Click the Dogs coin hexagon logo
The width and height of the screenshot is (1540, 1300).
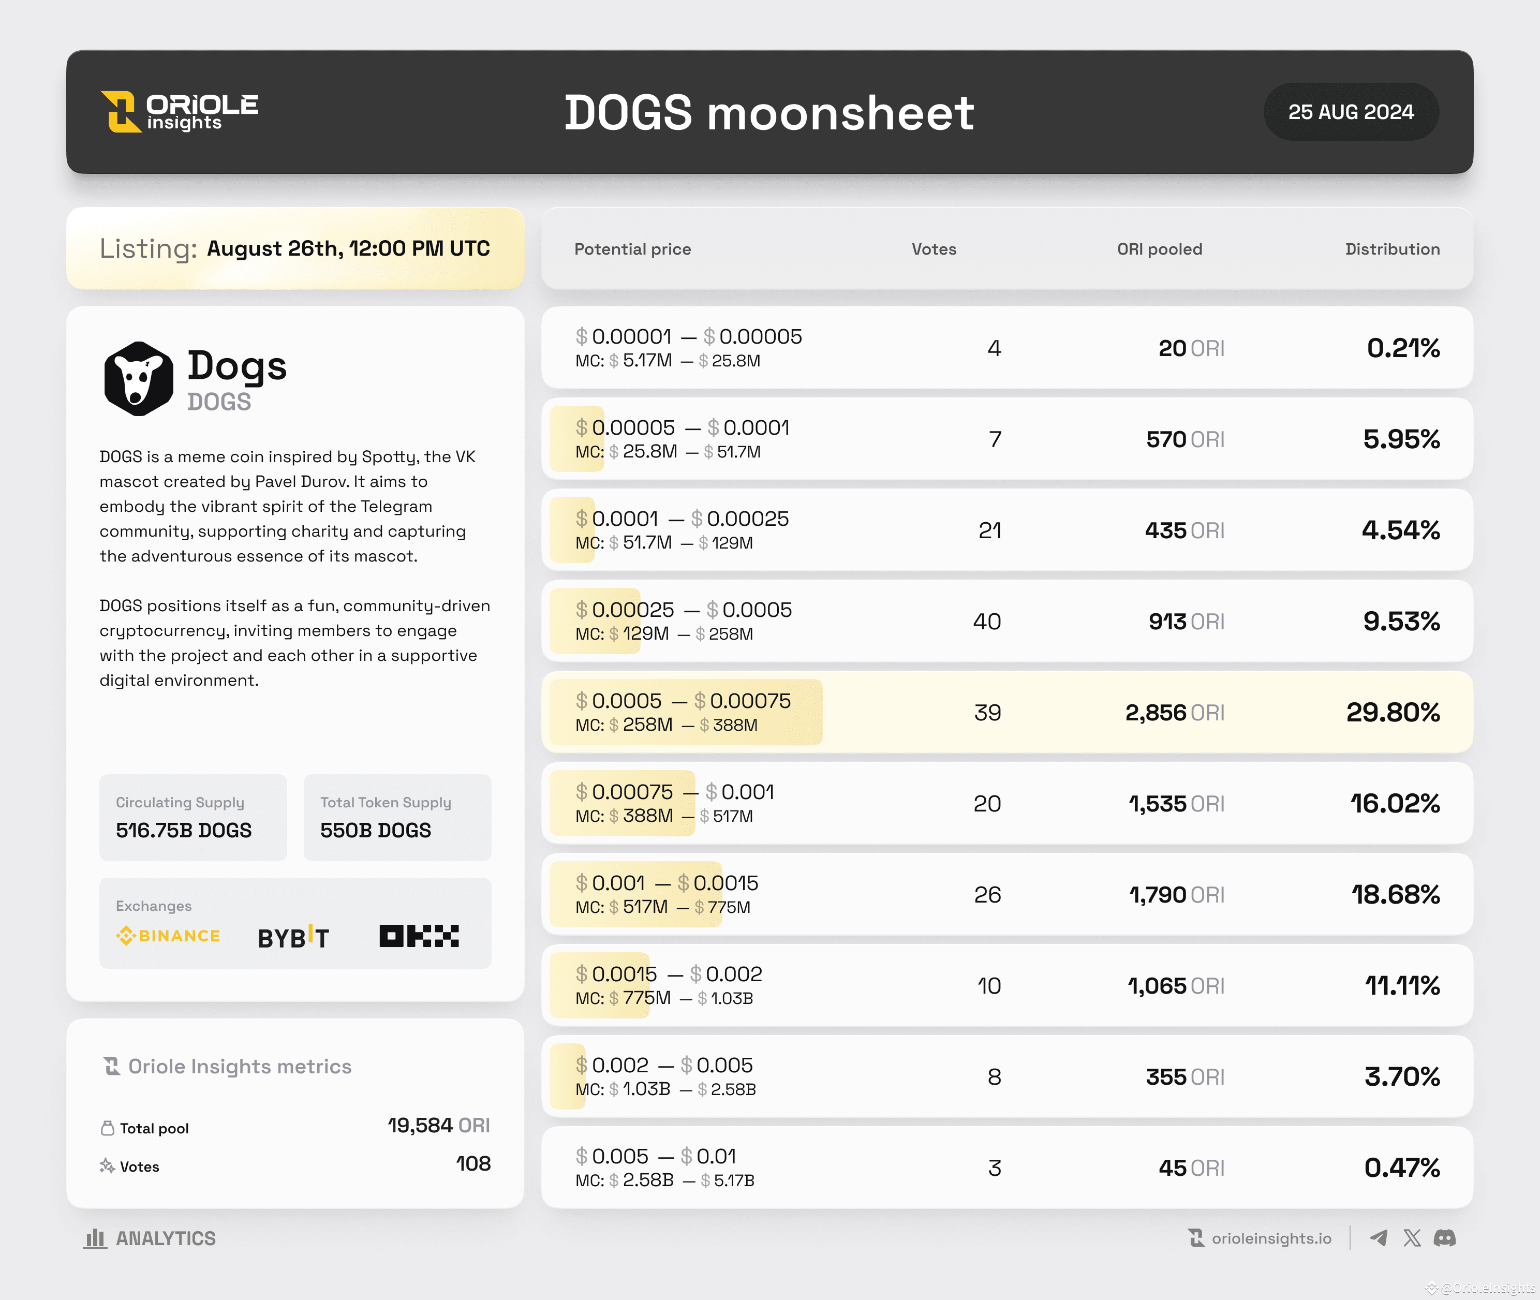coord(139,379)
